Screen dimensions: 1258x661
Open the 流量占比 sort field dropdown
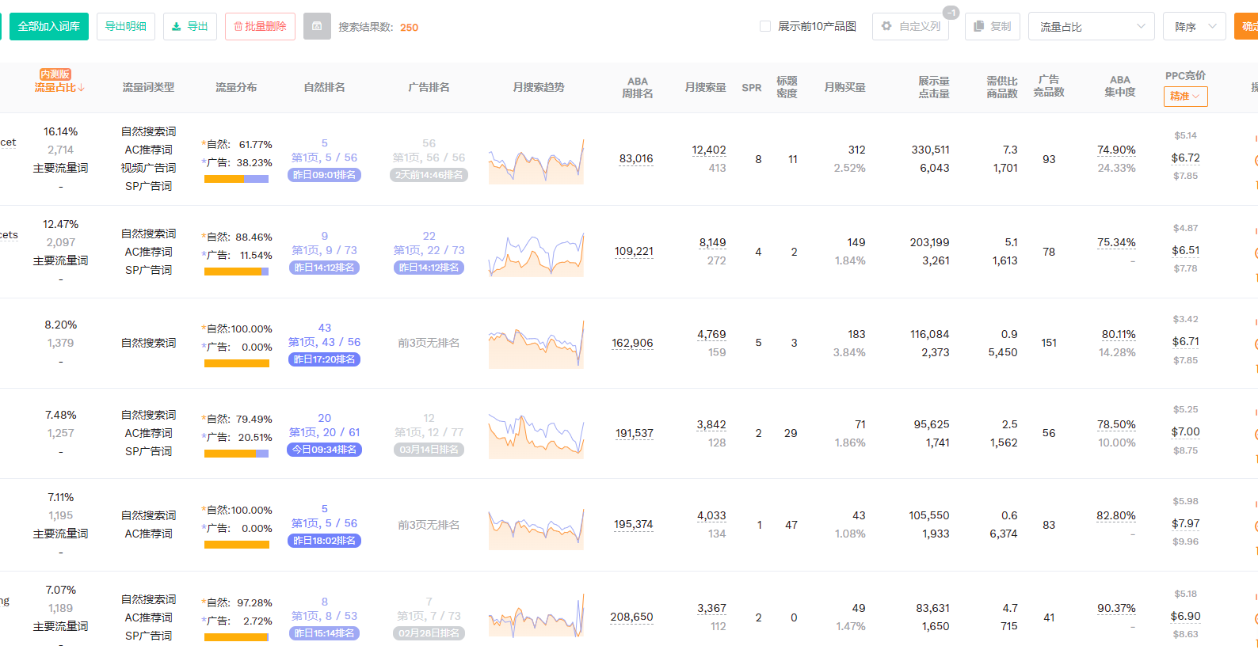click(1091, 27)
